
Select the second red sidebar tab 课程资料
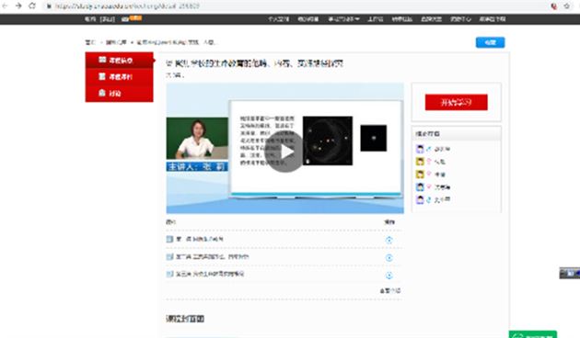point(119,77)
